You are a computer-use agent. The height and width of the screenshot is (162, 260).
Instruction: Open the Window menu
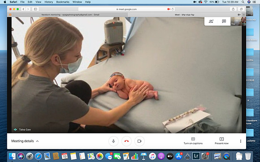coord(77,2)
